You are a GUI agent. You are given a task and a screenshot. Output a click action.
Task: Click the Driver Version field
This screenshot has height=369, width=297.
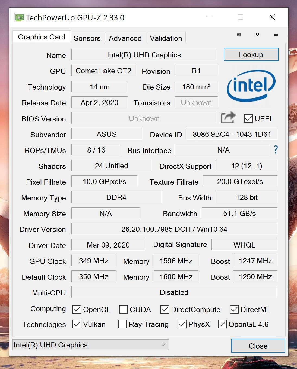[174, 229]
